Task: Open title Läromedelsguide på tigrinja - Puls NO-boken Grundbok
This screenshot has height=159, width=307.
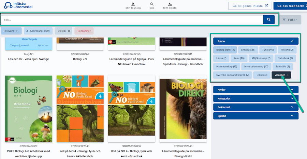Action: pyautogui.click(x=132, y=62)
